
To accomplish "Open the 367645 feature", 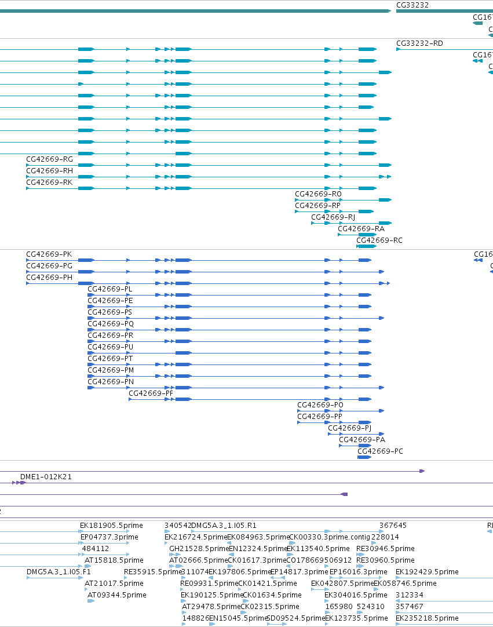I will pos(393,526).
